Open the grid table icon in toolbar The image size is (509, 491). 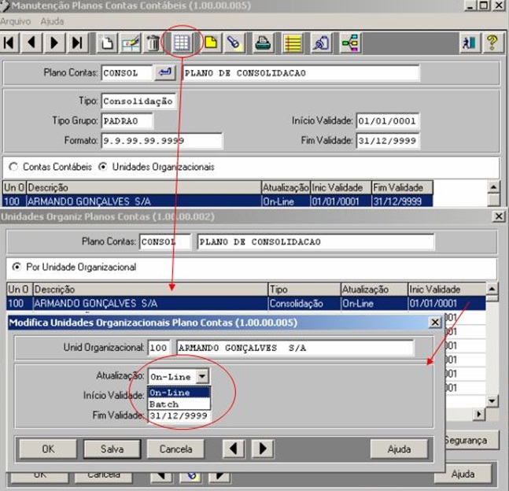[182, 42]
